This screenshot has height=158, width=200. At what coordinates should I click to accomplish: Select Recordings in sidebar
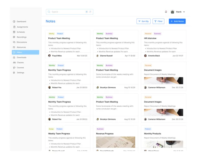pyautogui.click(x=22, y=37)
